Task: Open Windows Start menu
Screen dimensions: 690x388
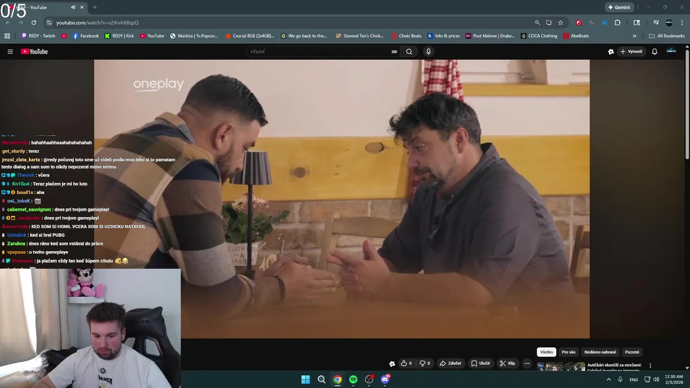Action: (x=306, y=379)
